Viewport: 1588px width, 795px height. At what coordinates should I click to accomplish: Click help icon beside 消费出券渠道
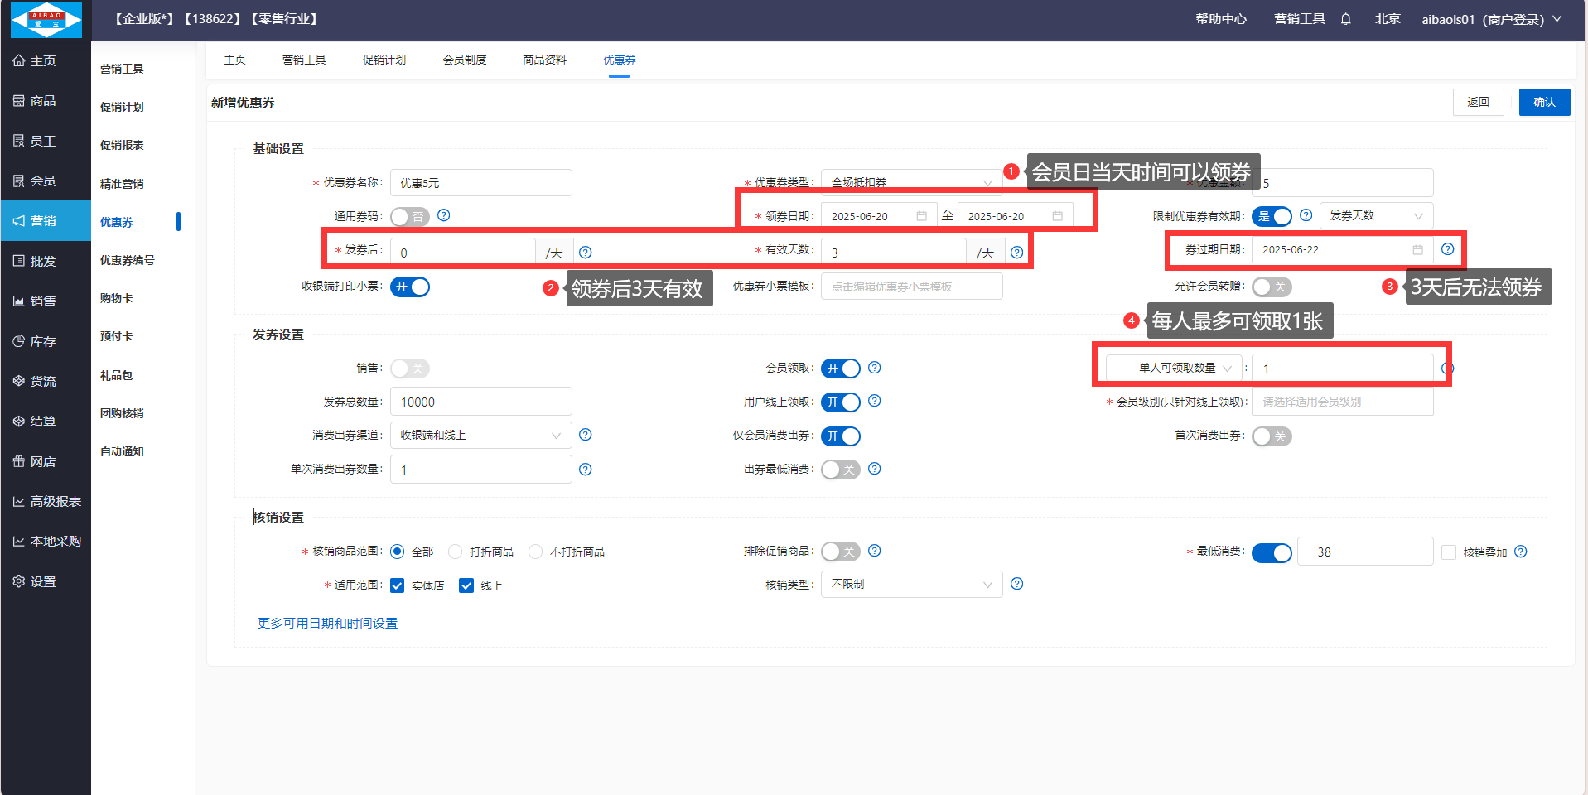(586, 435)
